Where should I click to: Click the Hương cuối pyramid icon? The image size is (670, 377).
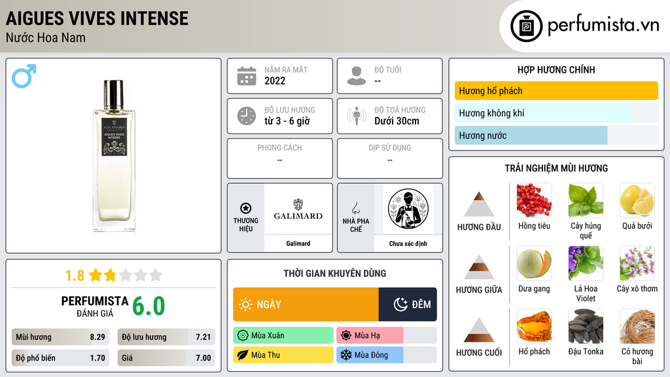click(479, 330)
